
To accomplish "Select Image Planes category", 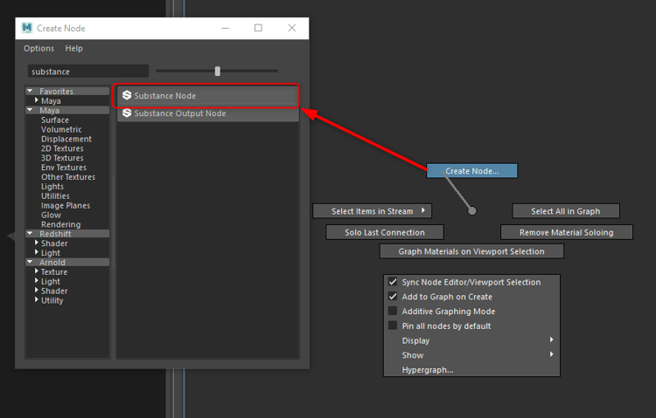I will click(x=66, y=205).
